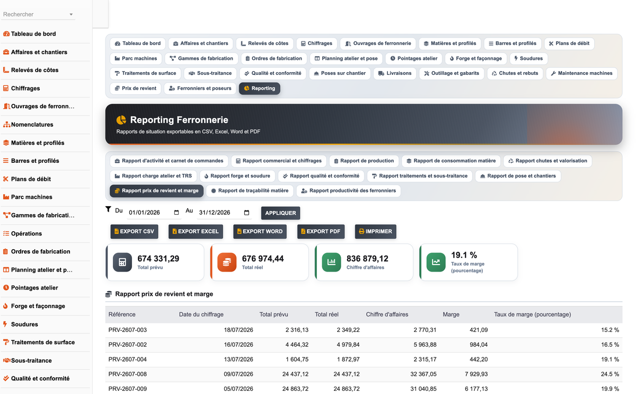Select Rapport de consommation matière
Image resolution: width=636 pixels, height=394 pixels.
tap(451, 161)
